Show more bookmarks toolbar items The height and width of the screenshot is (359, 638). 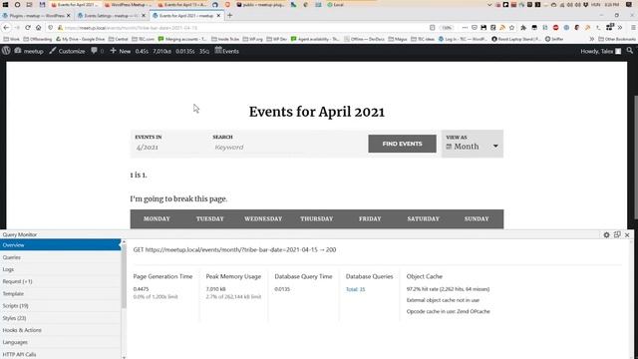(x=591, y=39)
